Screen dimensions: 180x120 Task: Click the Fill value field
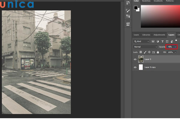pyautogui.click(x=170, y=52)
